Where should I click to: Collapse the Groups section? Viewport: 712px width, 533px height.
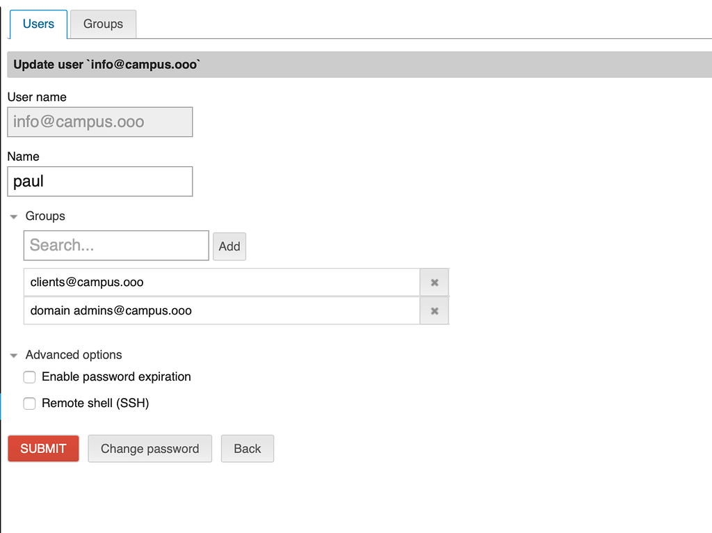[x=14, y=216]
